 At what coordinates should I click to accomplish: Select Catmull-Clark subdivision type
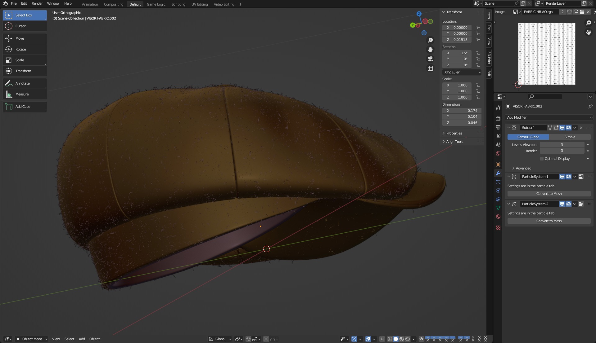(528, 137)
